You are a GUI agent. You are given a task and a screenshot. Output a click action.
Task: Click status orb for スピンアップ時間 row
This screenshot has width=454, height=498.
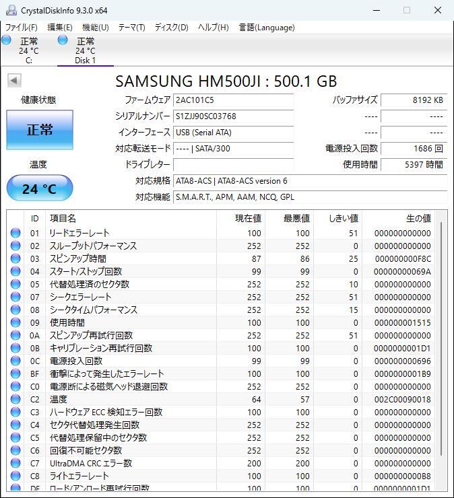coord(15,258)
